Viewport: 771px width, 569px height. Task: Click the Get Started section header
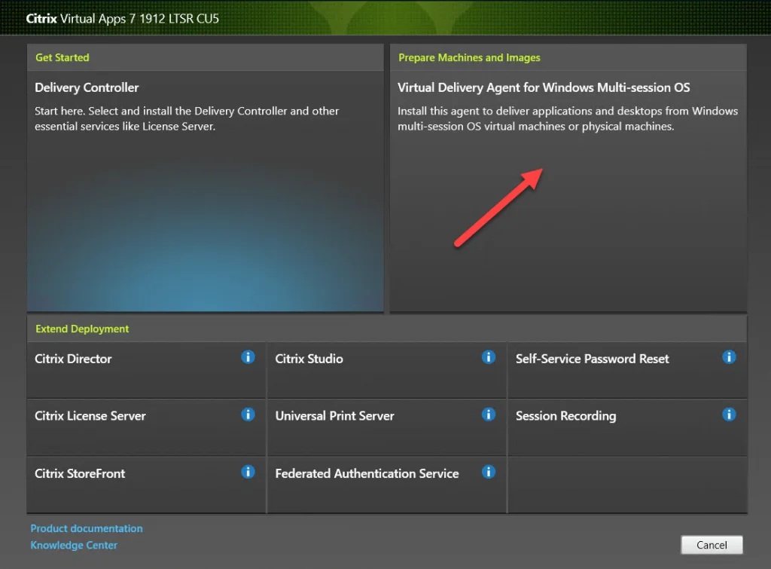pos(62,57)
